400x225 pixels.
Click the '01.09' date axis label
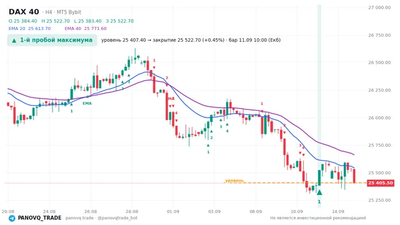coord(173,211)
